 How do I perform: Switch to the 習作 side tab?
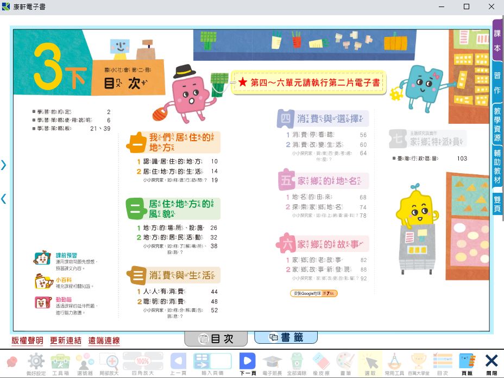497,83
